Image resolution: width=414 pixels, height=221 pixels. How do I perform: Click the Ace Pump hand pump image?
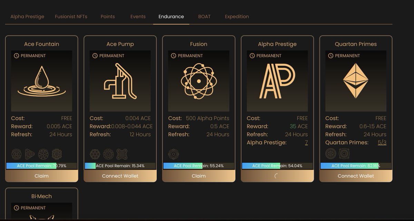(x=120, y=81)
